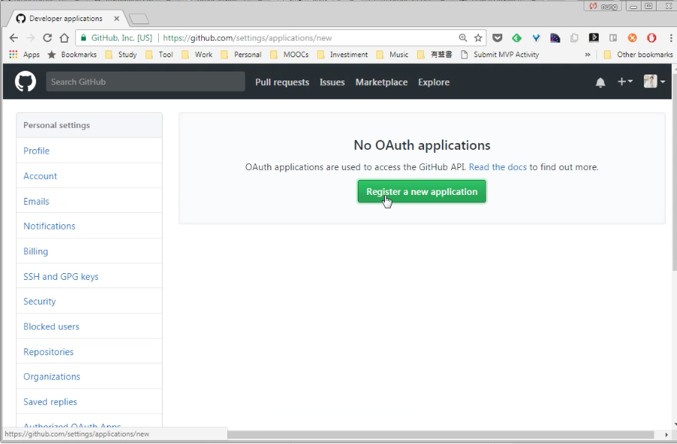Expand the plus create-new dropdown
This screenshot has width=677, height=444.
(625, 81)
